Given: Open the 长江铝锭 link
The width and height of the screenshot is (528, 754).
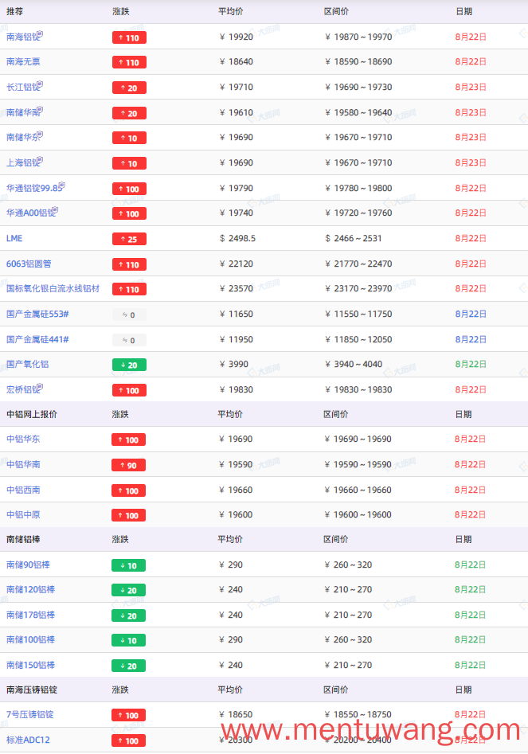Looking at the screenshot, I should click(22, 87).
